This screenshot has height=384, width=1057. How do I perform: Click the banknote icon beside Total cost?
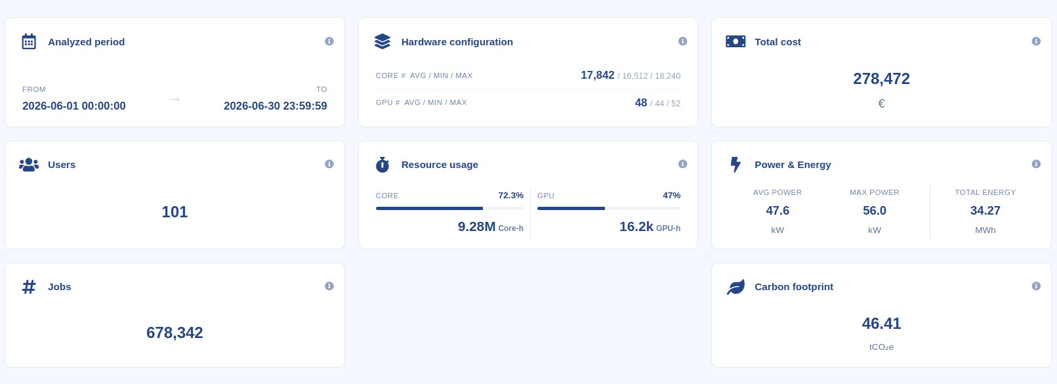pyautogui.click(x=736, y=41)
